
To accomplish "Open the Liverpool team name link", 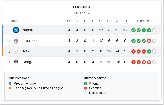I will pyautogui.click(x=30, y=41).
